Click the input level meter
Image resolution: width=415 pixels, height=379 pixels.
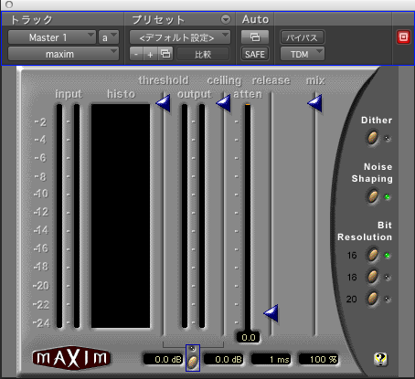68,216
